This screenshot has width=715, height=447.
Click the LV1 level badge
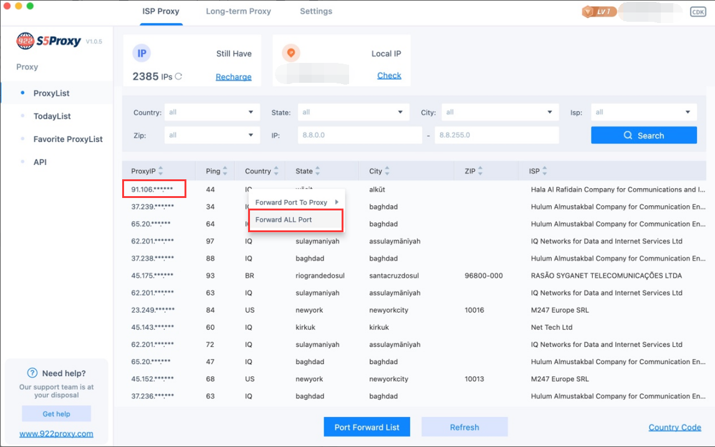[x=599, y=12]
